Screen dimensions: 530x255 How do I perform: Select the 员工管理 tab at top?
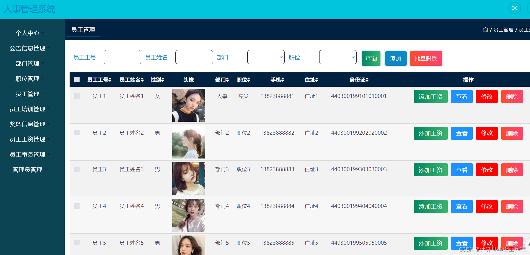pyautogui.click(x=83, y=30)
